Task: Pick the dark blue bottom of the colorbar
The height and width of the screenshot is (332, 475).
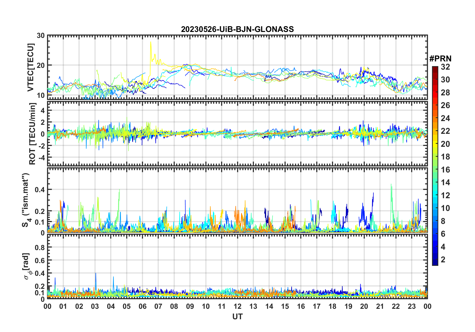Action: 435,263
